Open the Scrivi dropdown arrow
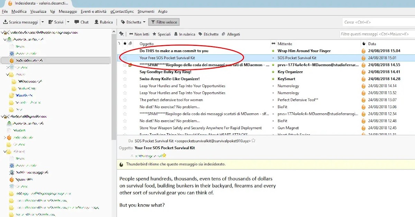 click(68, 22)
